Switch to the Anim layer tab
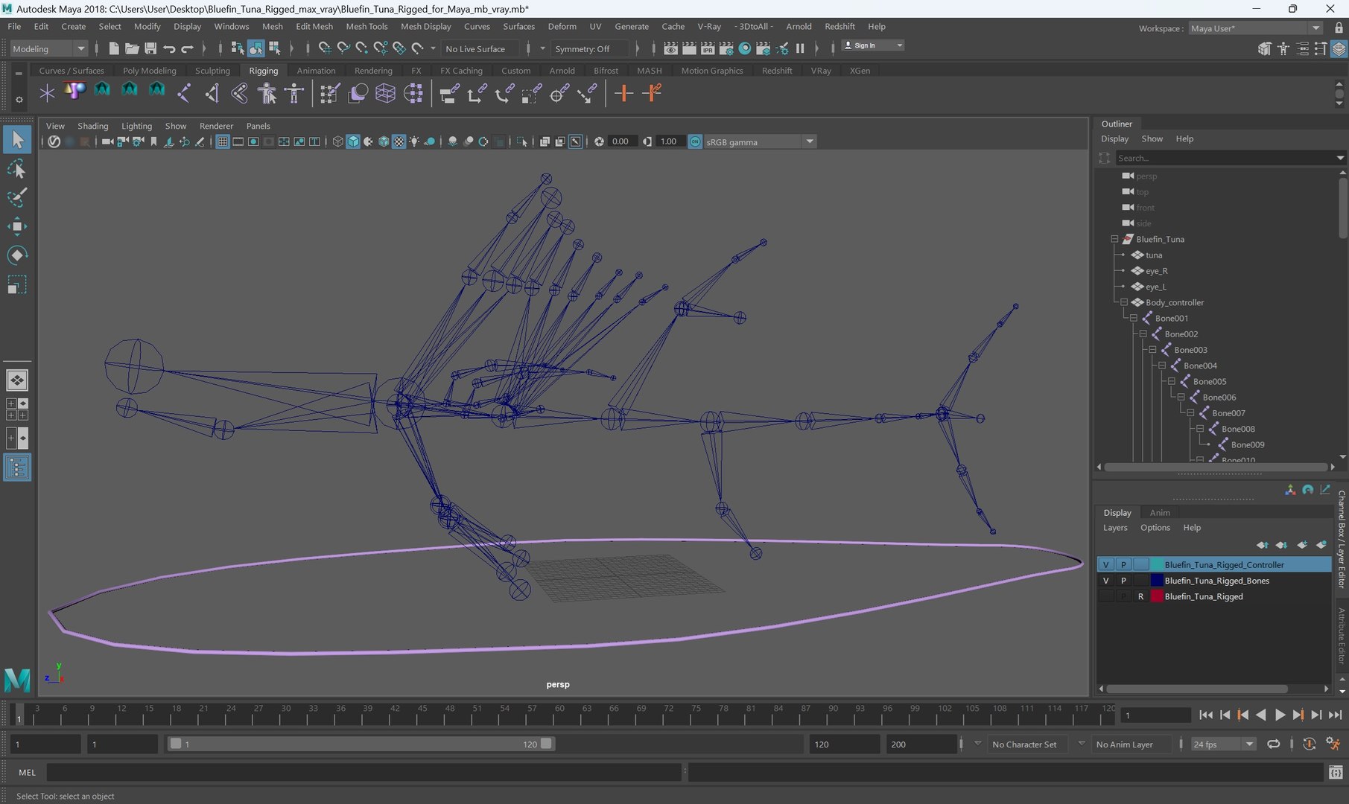 coord(1160,512)
